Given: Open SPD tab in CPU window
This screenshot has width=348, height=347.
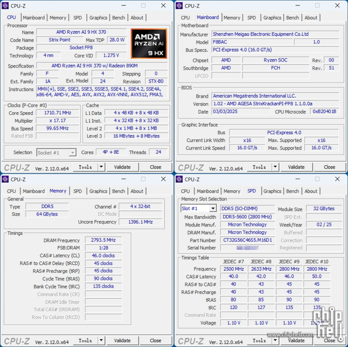Looking at the screenshot, I should [77, 18].
